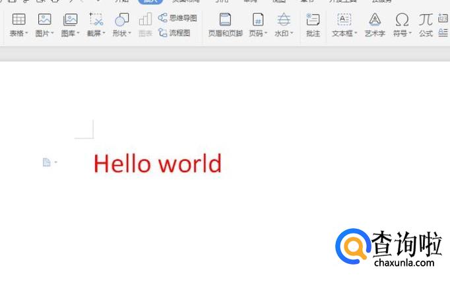
Task: Expand the 水印 dropdown arrow
Action: tap(292, 33)
